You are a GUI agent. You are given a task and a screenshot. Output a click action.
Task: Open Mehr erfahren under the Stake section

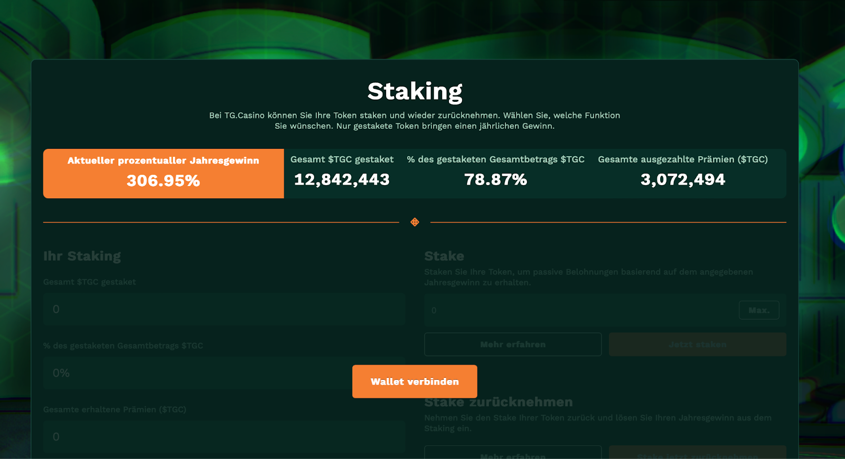(513, 345)
